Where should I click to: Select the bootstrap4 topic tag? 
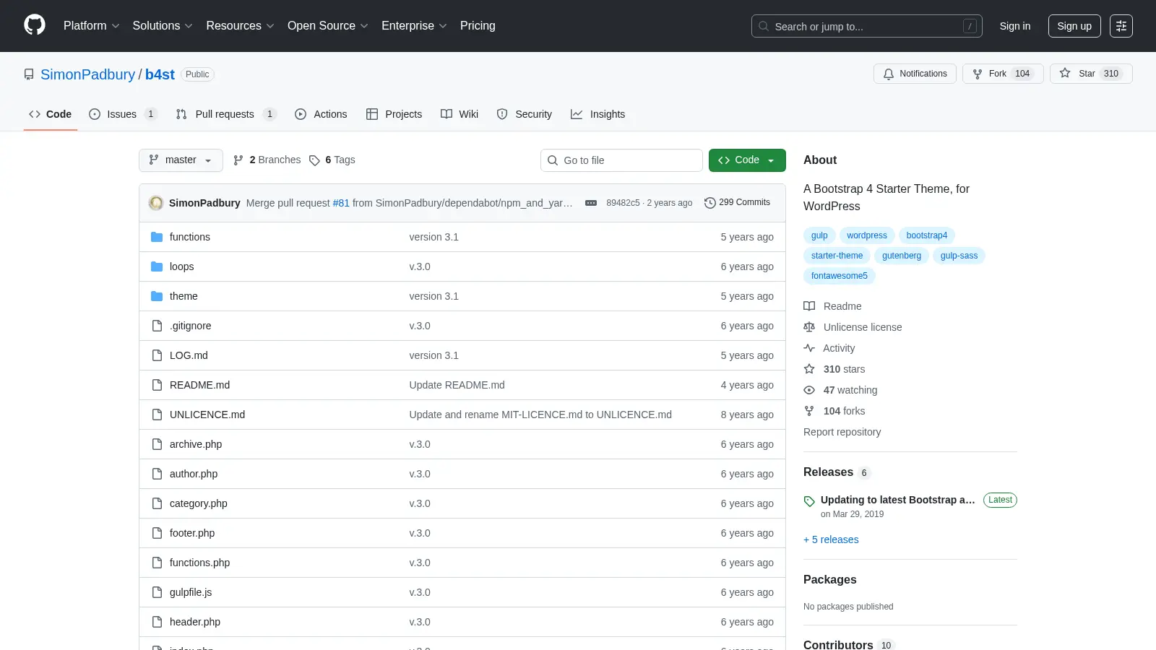click(x=926, y=235)
